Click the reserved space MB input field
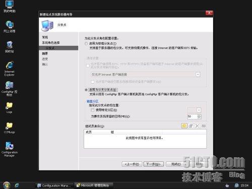Viewport: 252px width, 189px height. tap(193, 116)
